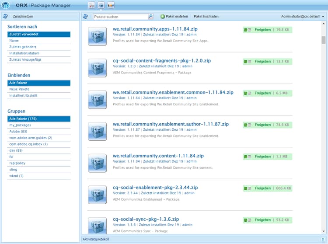Viewport: 328px width, 244px height.
Task: Sort by Zuletzt hinzugefügt
Action: coord(39,59)
